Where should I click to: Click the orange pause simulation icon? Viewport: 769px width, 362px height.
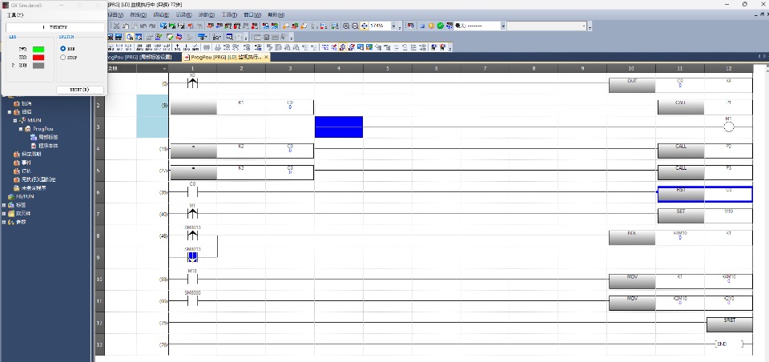coord(431,26)
